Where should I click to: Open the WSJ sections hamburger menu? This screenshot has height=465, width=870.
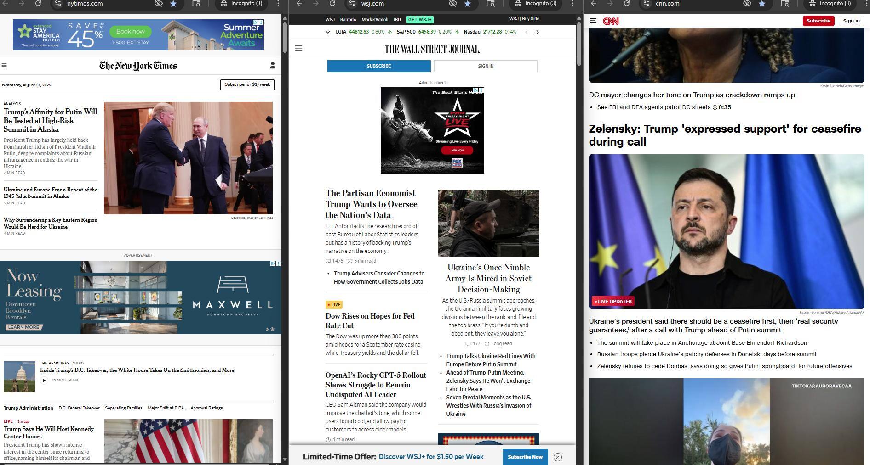[x=298, y=48]
